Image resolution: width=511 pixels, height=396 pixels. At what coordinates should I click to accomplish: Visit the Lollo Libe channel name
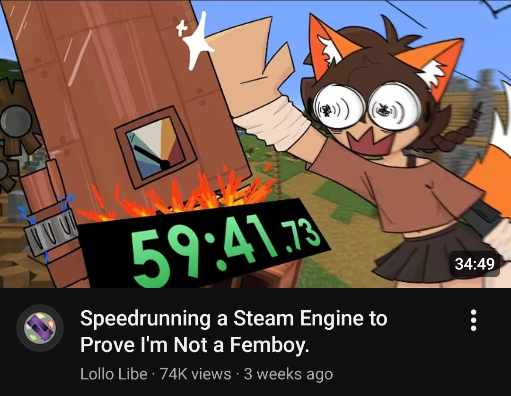114,374
